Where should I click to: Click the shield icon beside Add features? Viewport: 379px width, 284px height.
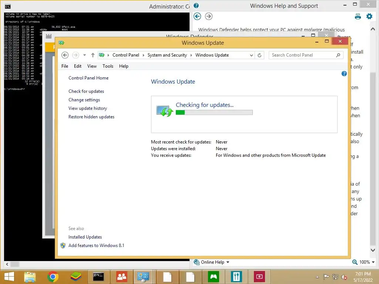63,246
